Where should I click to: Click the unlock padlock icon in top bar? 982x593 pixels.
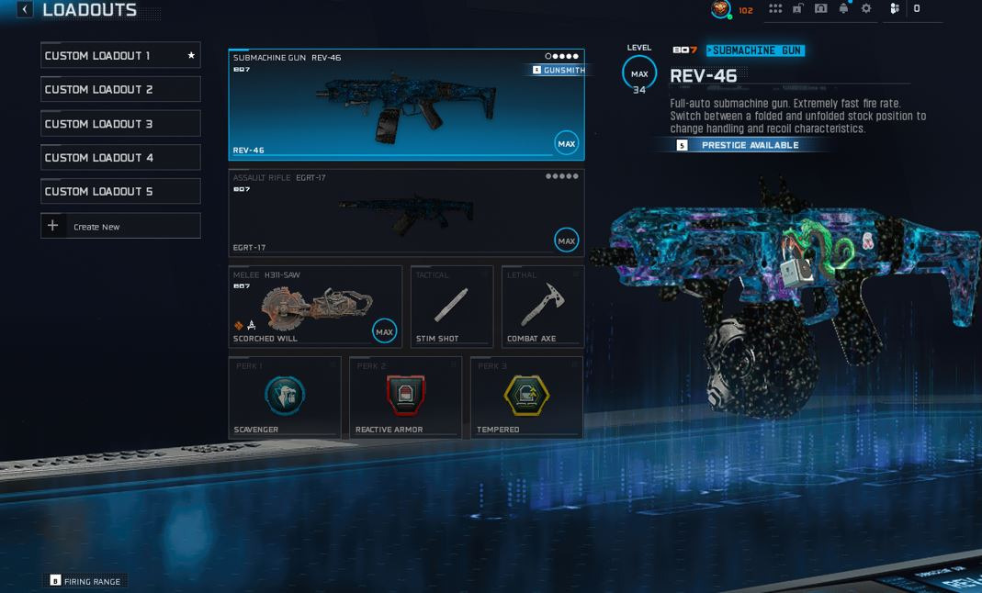point(798,9)
